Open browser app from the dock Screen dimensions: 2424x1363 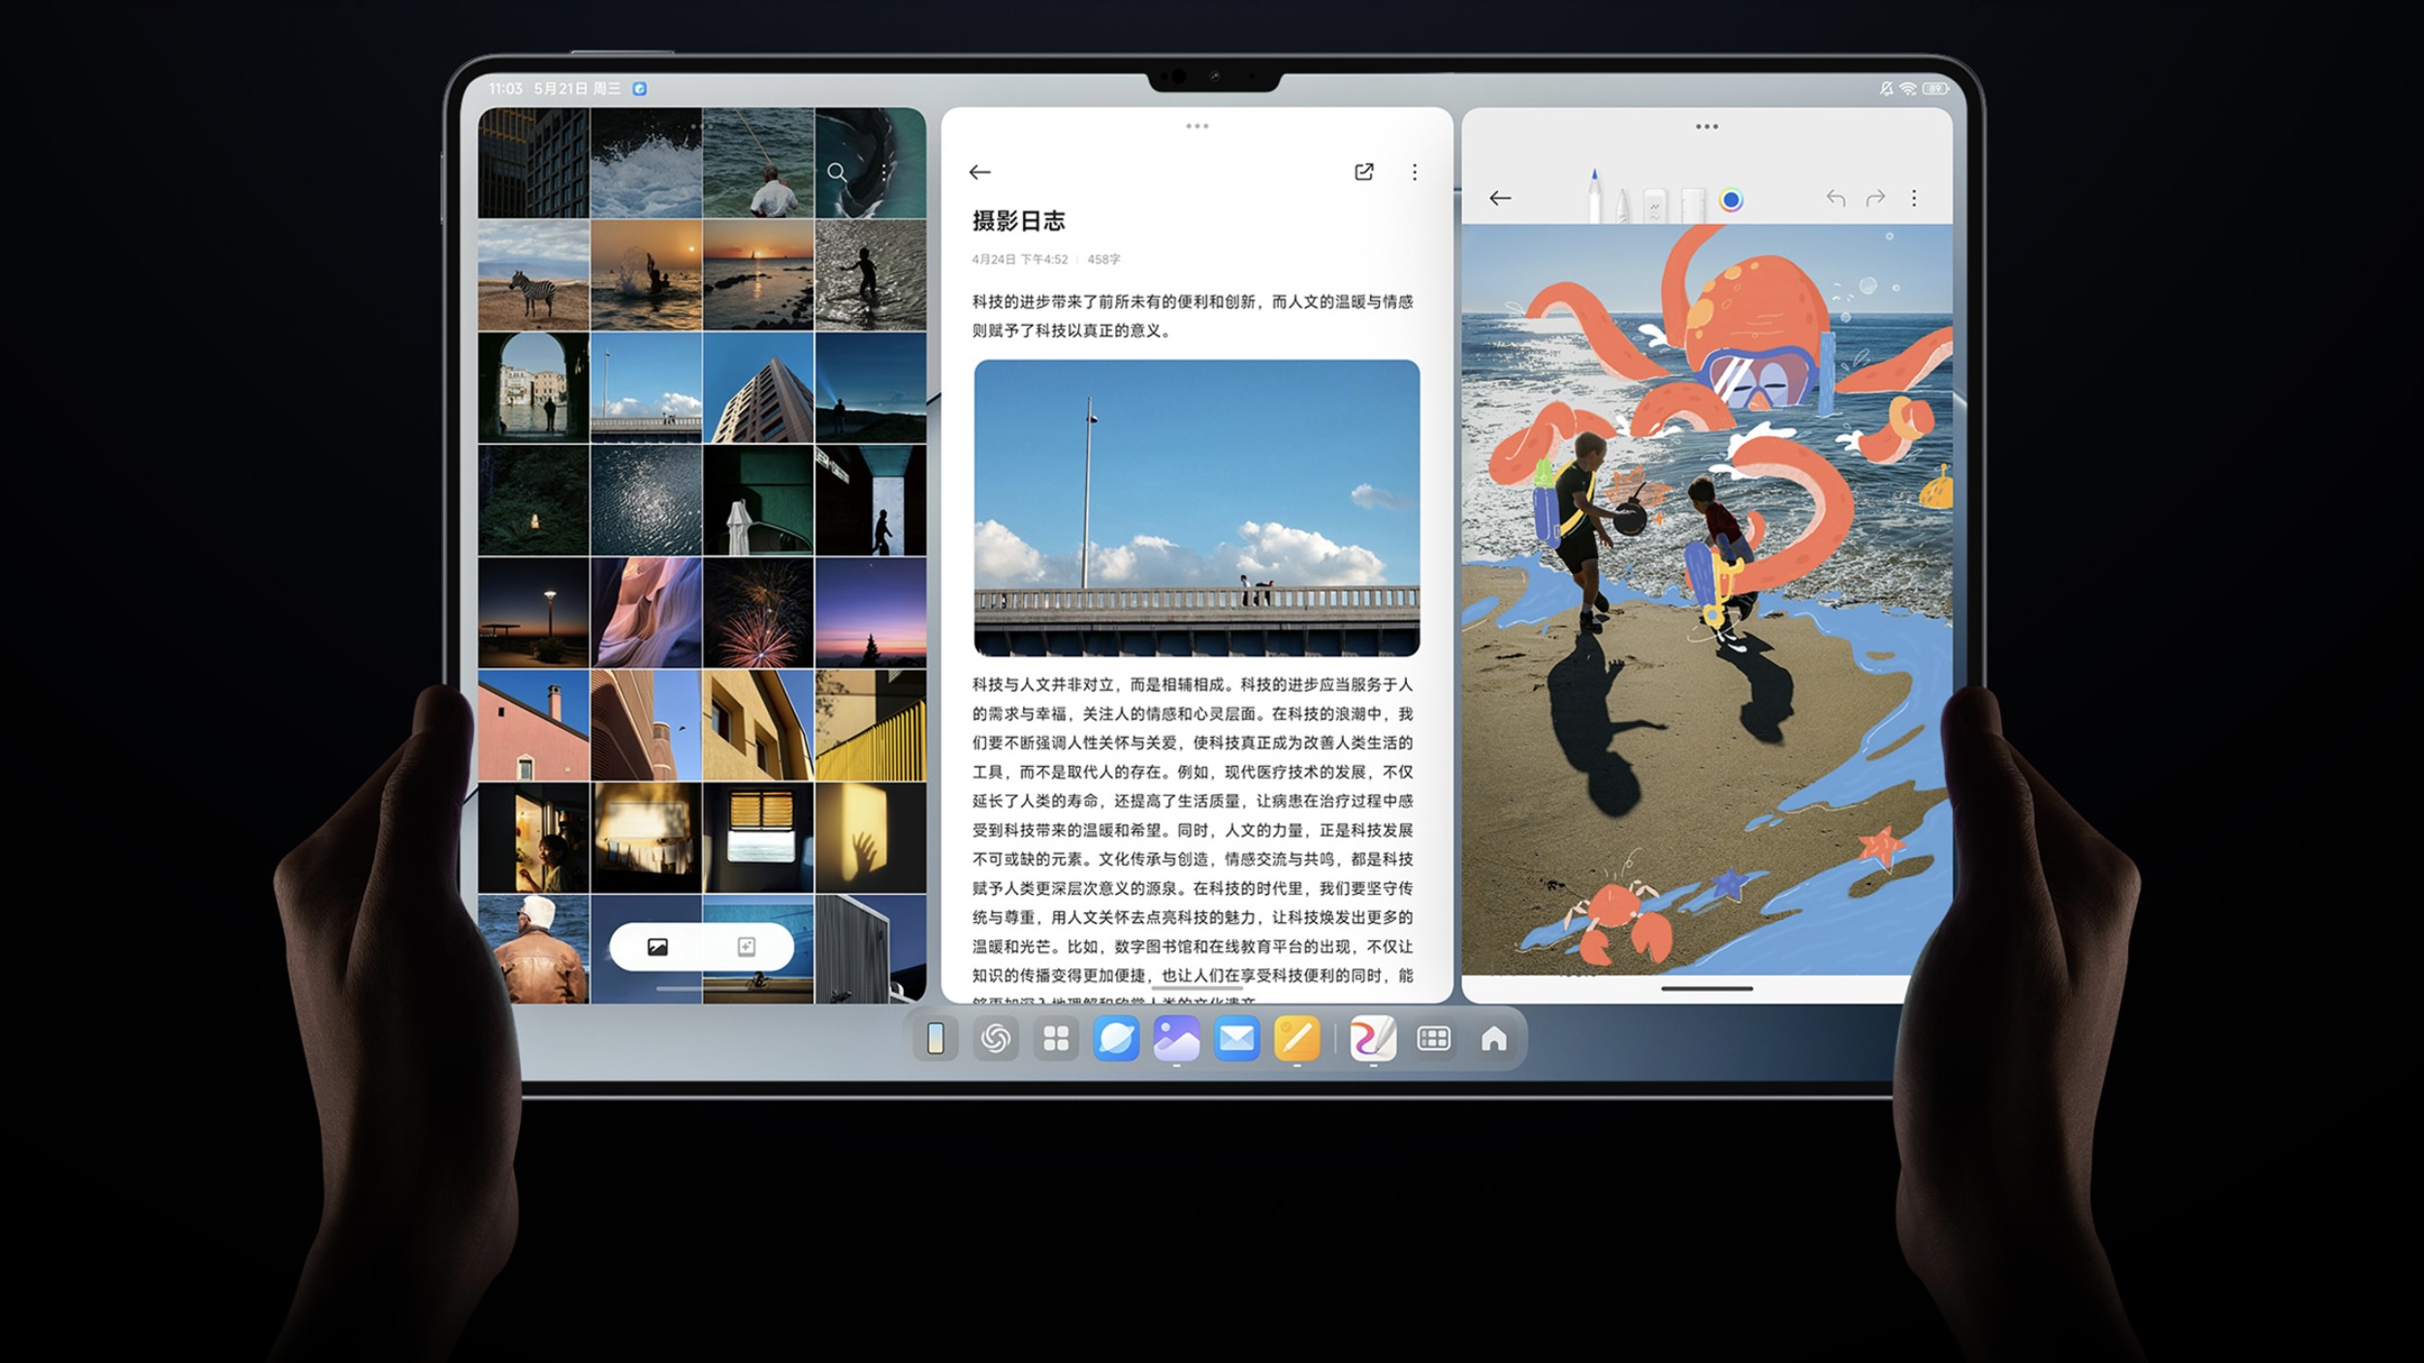point(1116,1039)
